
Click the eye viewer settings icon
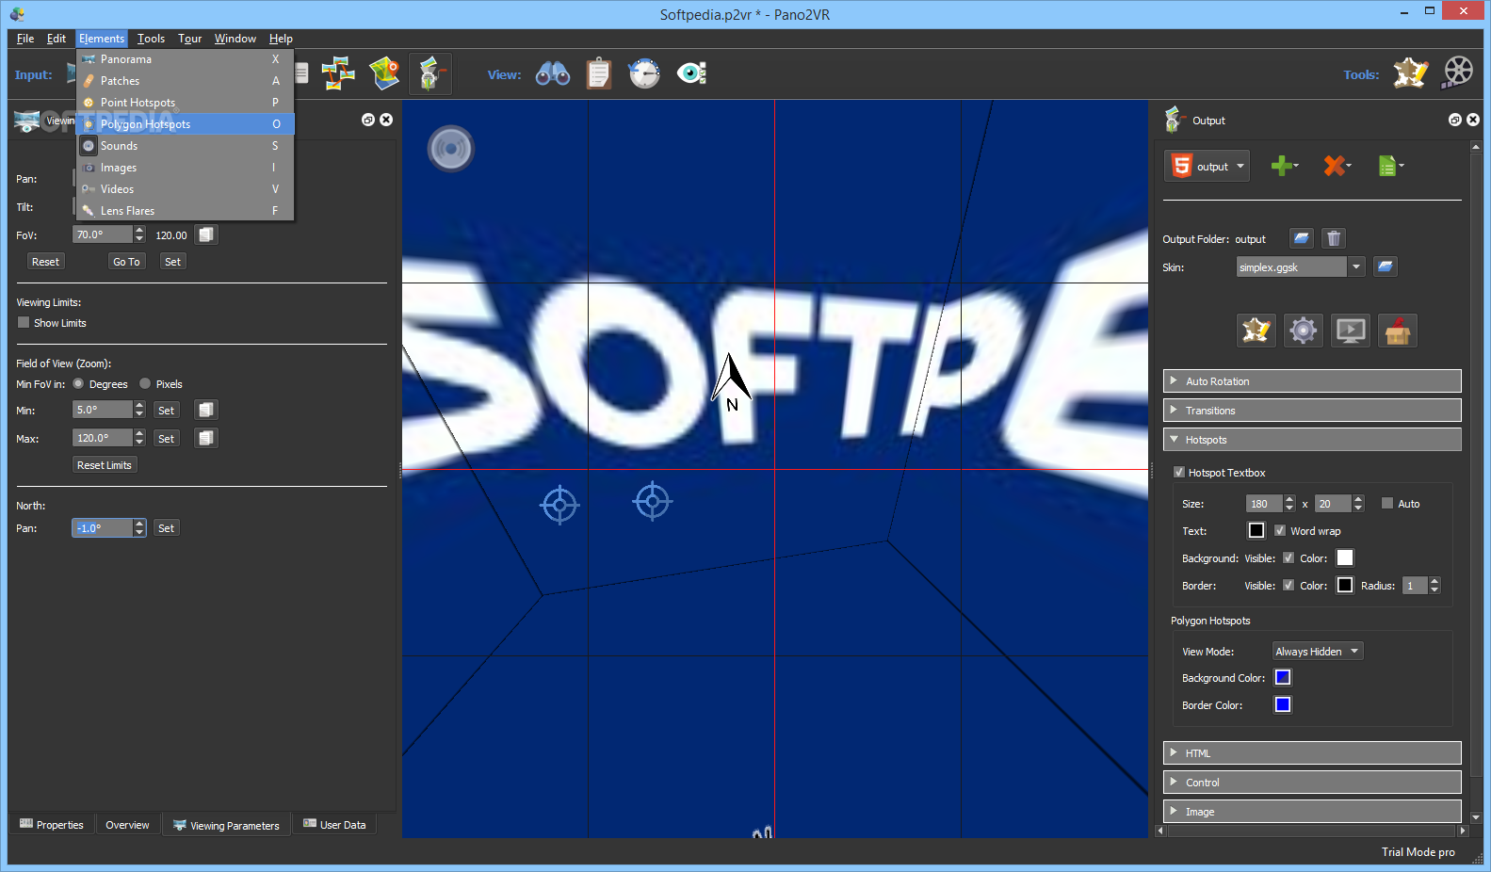pyautogui.click(x=691, y=73)
